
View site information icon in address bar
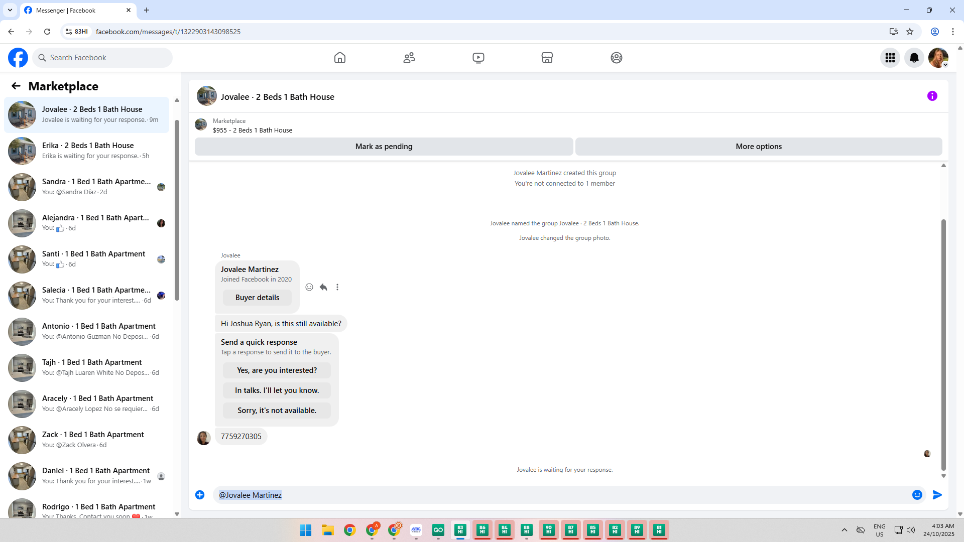(69, 32)
